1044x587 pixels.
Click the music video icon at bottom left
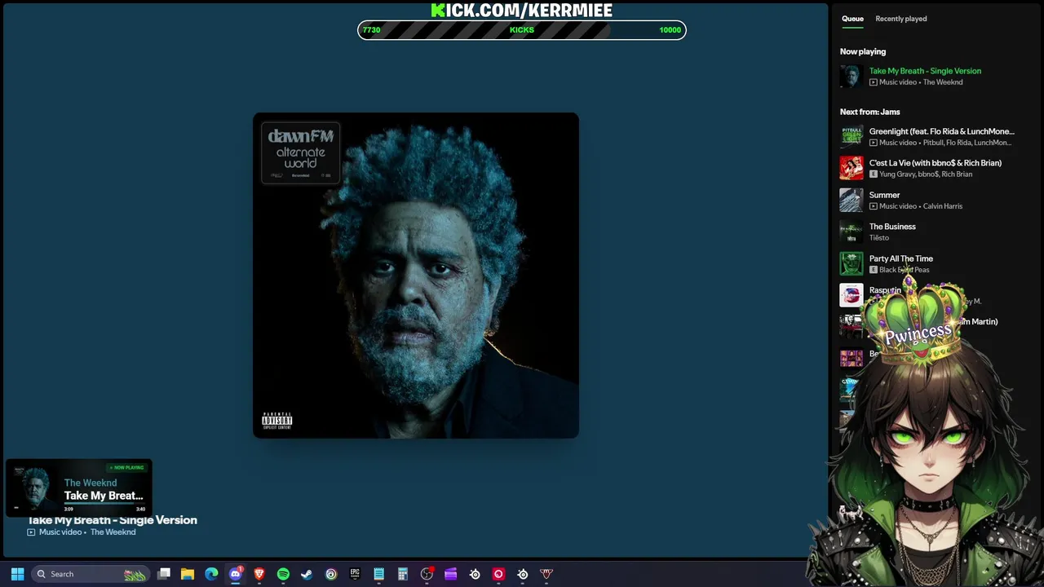[x=31, y=532]
